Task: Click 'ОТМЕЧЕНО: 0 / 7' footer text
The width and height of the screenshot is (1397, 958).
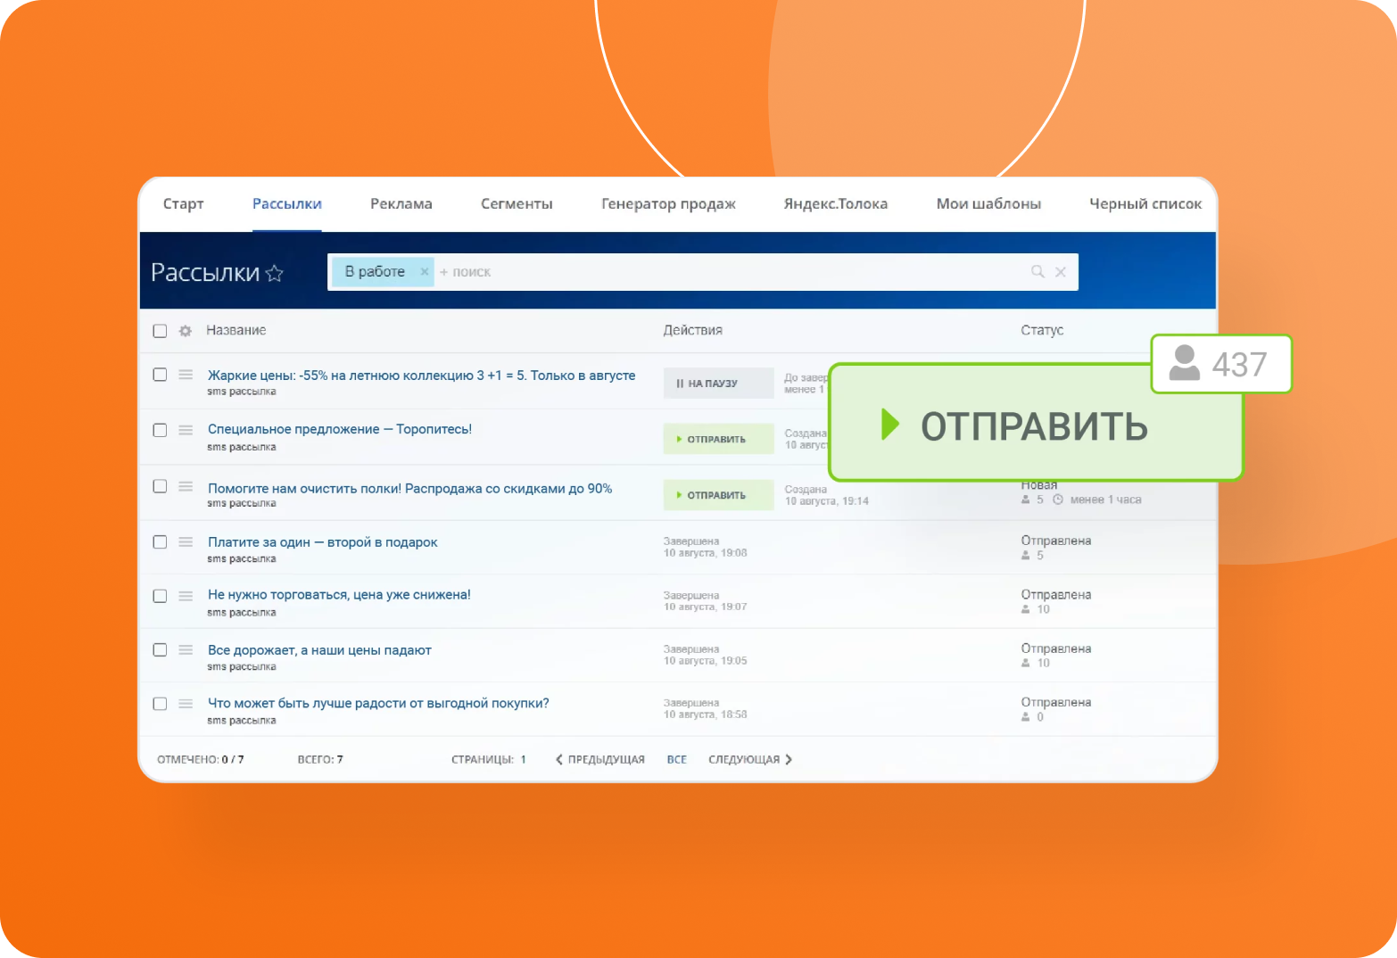Action: click(200, 760)
